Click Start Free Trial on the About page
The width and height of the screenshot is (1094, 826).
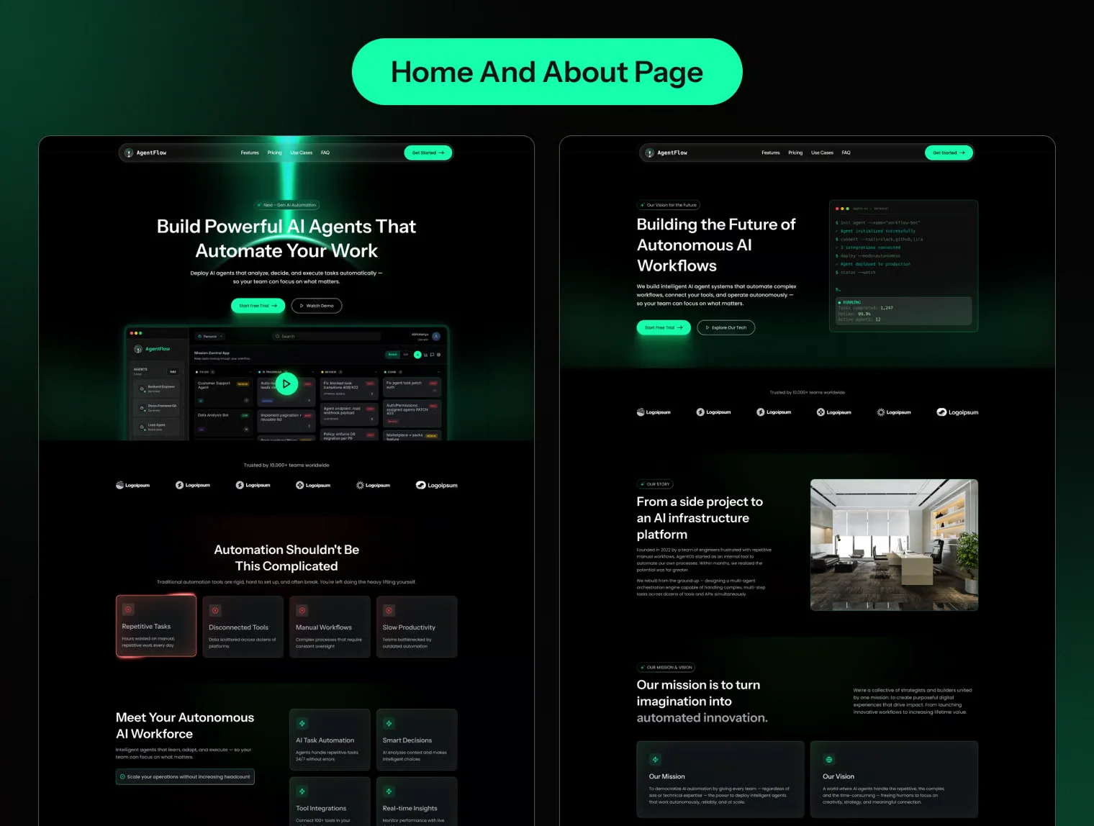tap(664, 327)
